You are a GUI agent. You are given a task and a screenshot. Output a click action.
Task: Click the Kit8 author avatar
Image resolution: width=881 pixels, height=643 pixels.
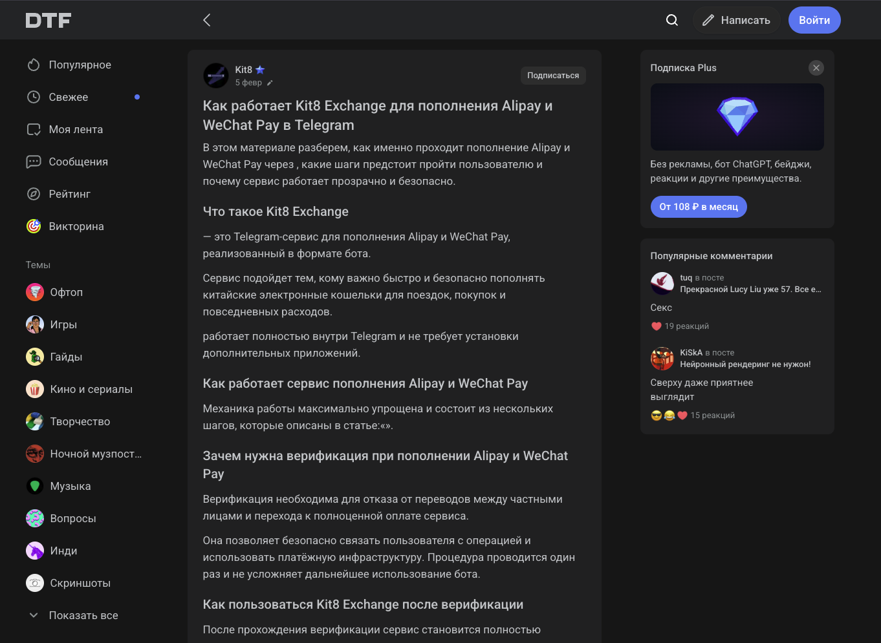click(216, 76)
